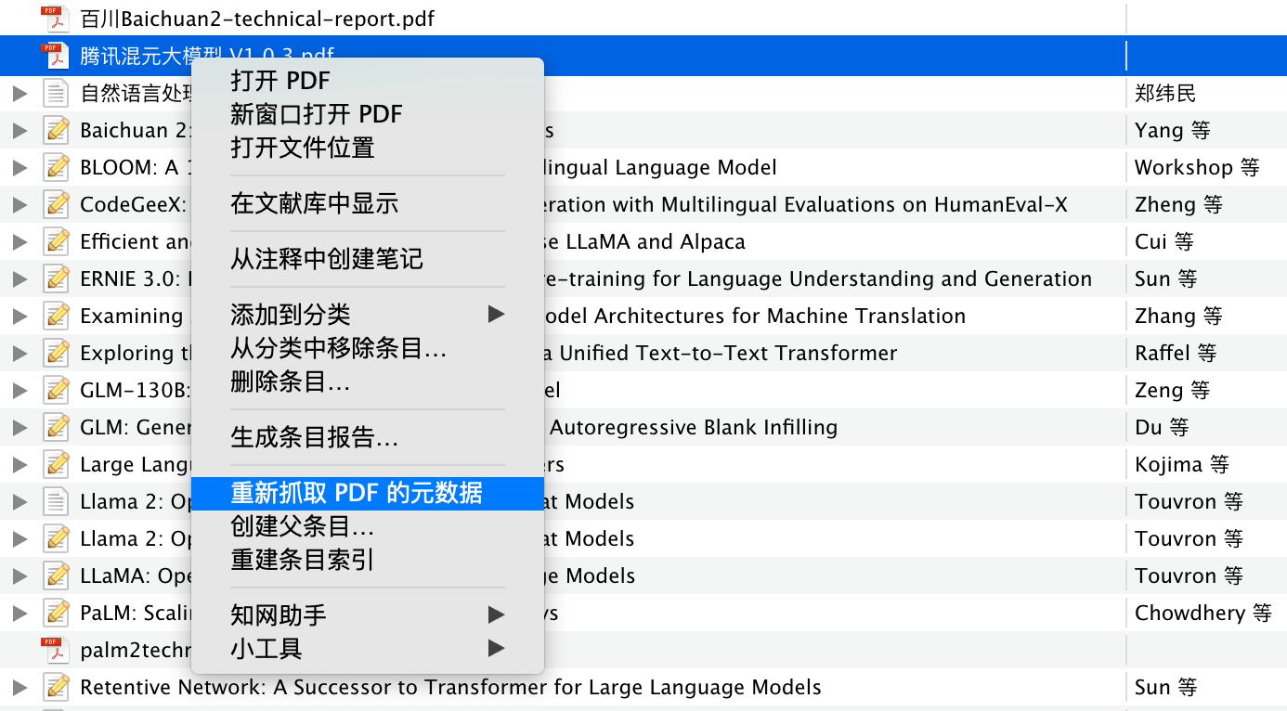Select 重建条目索引 menu entry
The width and height of the screenshot is (1287, 711).
tap(367, 560)
